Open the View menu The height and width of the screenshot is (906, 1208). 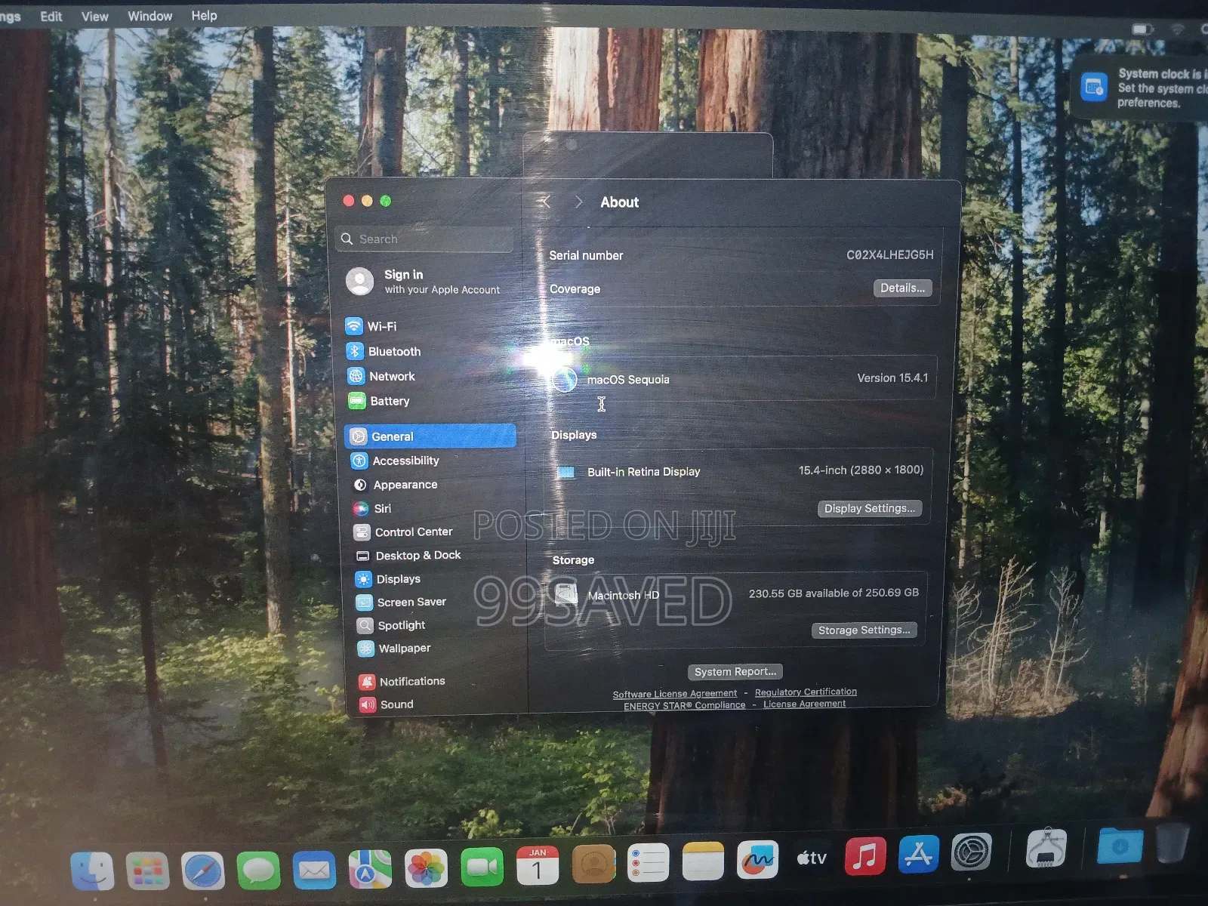point(94,16)
